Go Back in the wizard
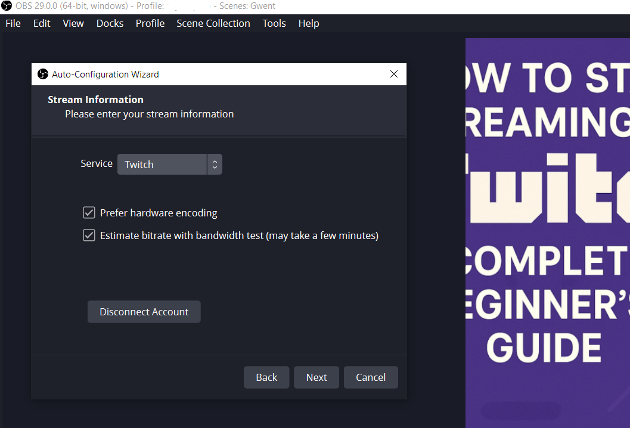This screenshot has width=630, height=428. tap(266, 377)
